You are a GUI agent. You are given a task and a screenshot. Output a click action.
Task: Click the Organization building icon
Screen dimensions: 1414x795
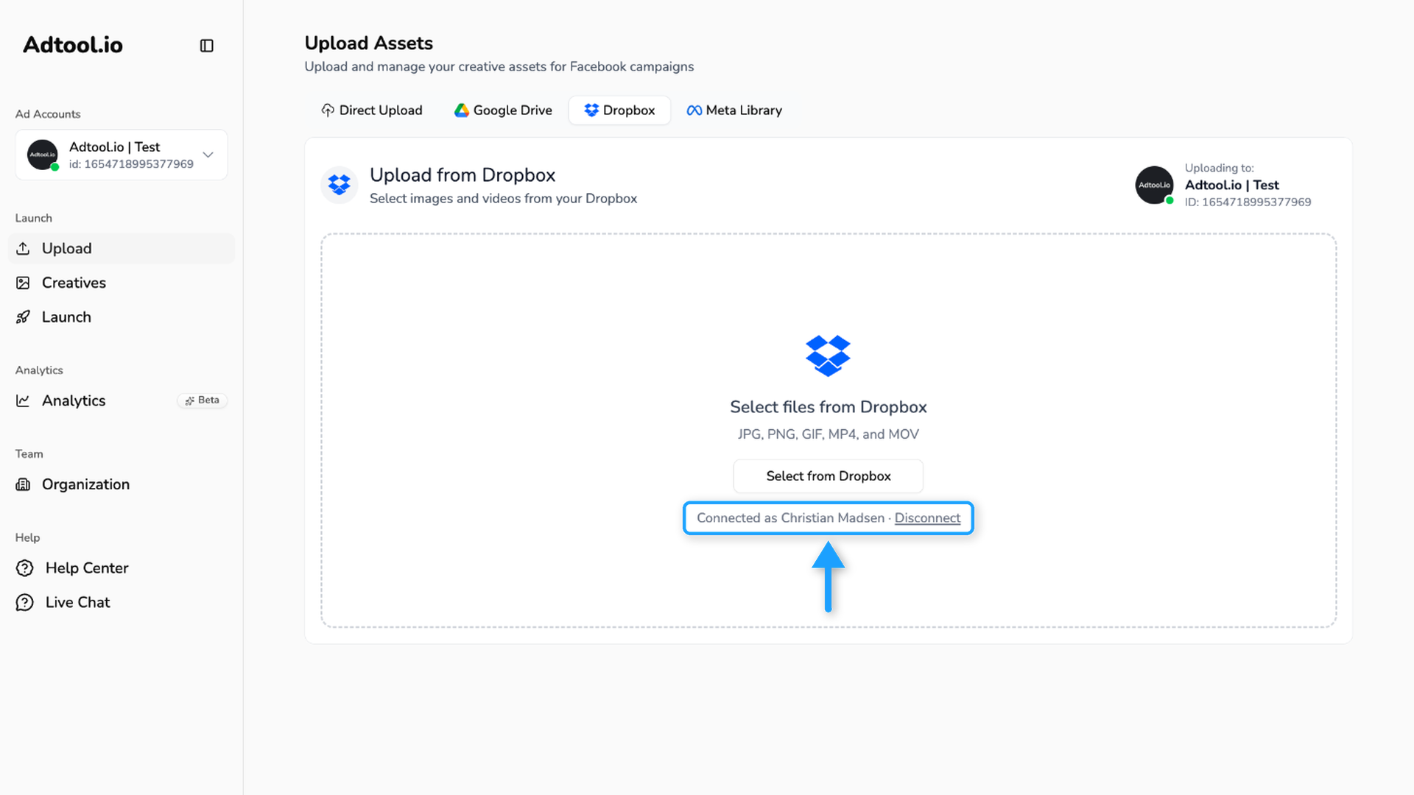point(24,484)
